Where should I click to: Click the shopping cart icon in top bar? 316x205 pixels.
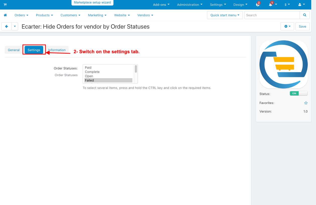click(5, 5)
